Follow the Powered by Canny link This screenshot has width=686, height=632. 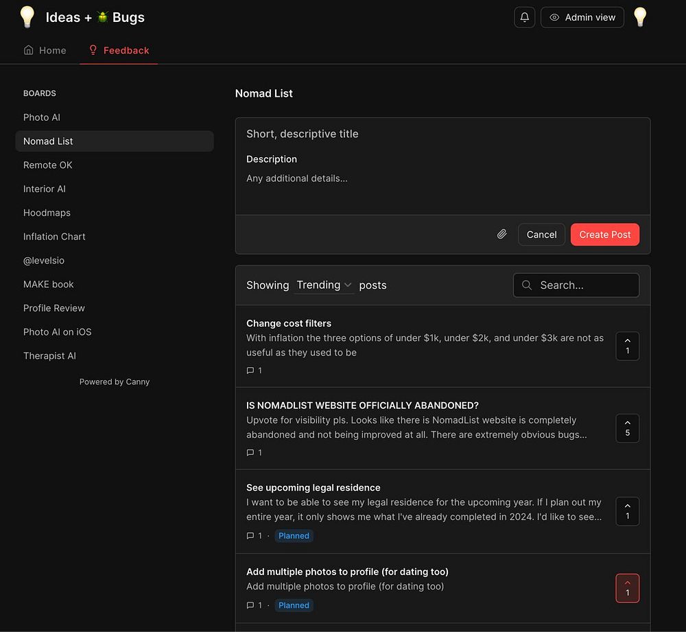pyautogui.click(x=115, y=382)
